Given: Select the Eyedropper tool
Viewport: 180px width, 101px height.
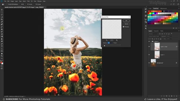Looking at the screenshot, I should (2, 22).
